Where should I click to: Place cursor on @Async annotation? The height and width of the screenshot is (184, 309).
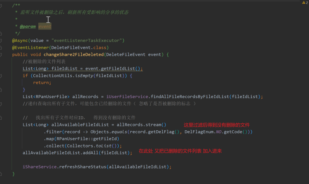(x=20, y=41)
